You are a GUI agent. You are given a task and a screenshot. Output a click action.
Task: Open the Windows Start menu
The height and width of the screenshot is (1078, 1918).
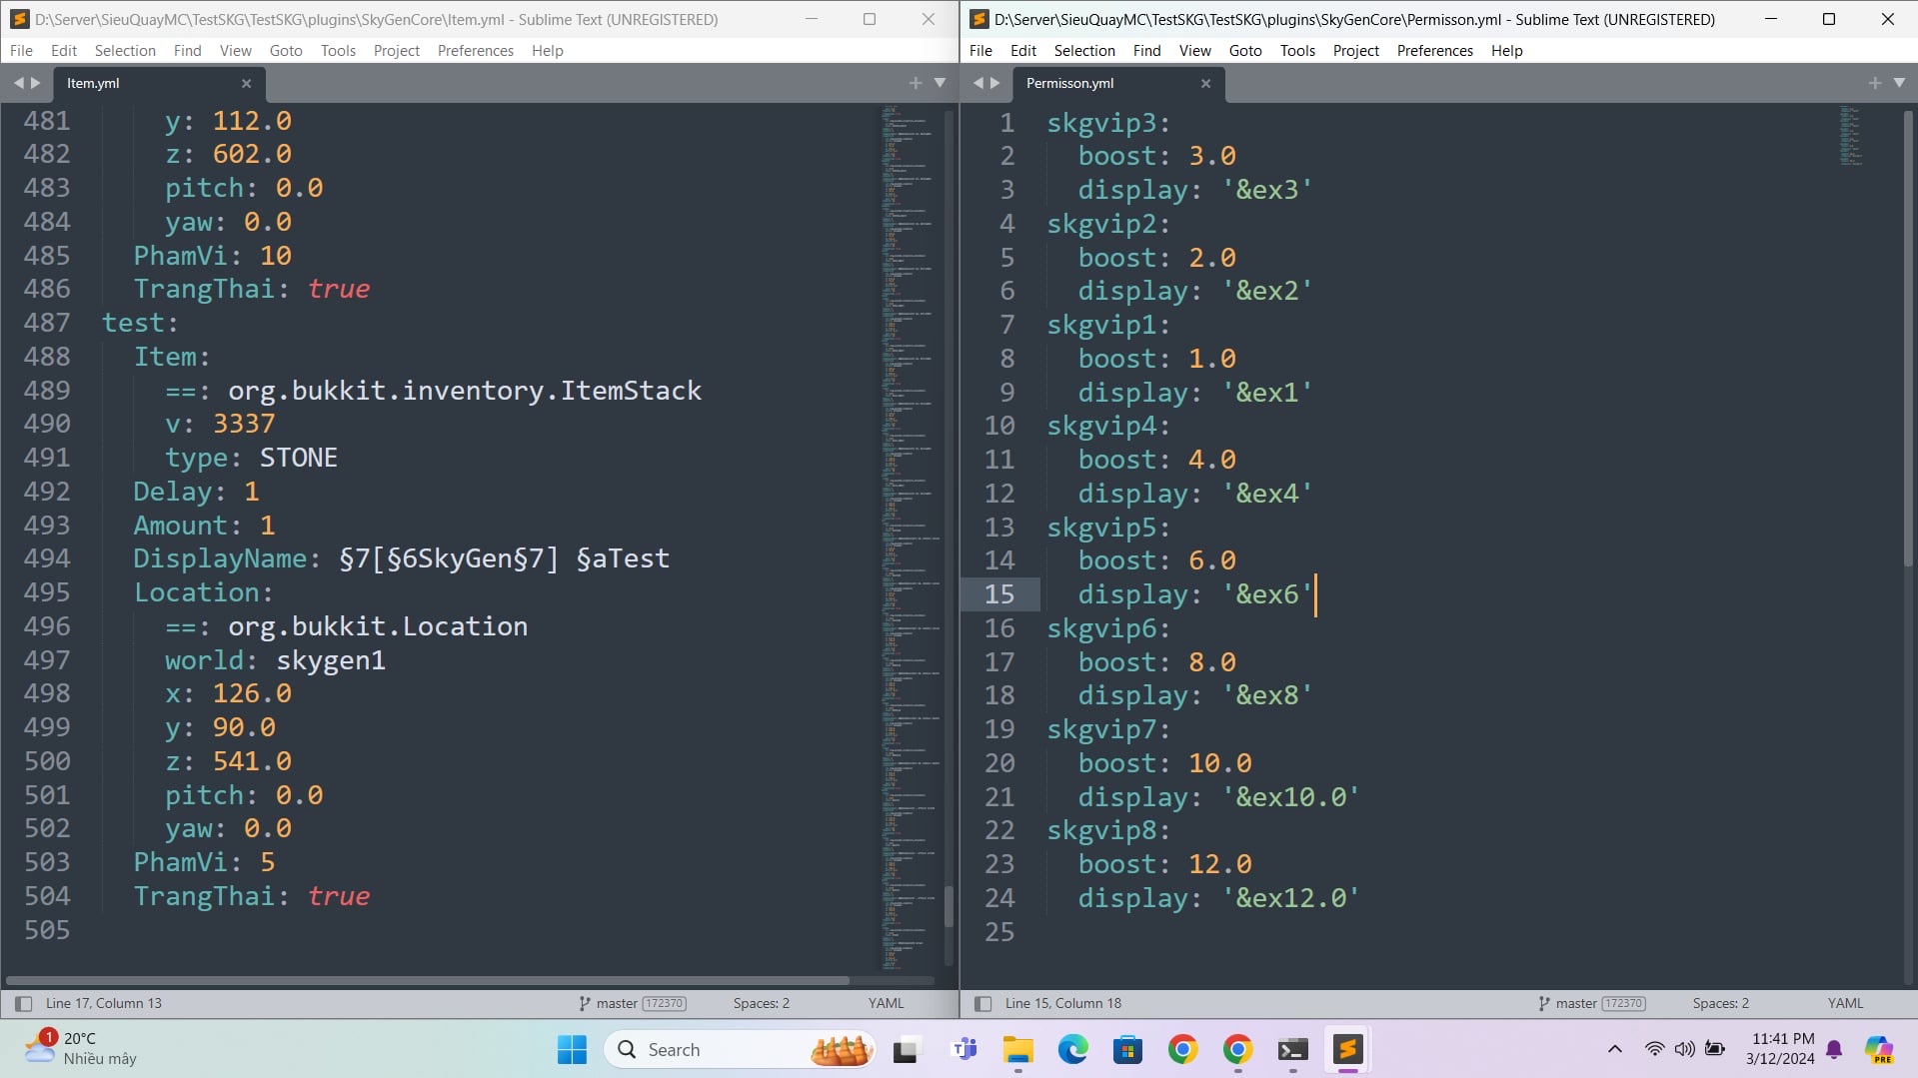[572, 1050]
